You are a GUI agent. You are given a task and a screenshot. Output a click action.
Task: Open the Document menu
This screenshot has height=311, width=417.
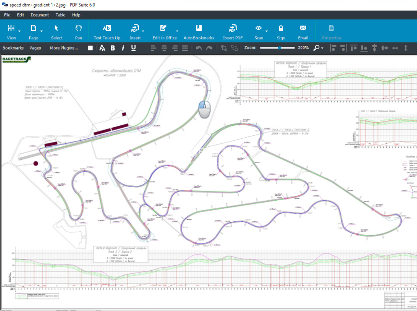coord(40,15)
